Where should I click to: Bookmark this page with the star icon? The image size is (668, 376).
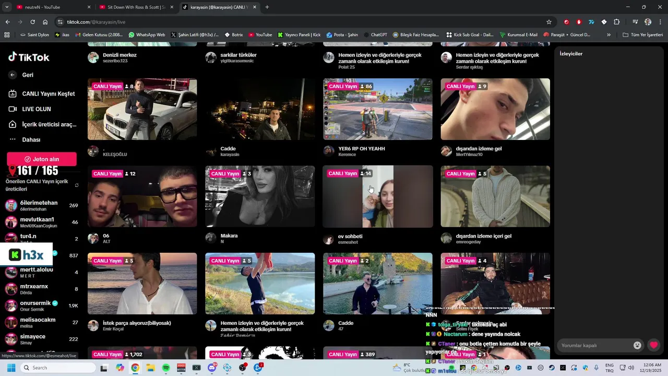[549, 22]
